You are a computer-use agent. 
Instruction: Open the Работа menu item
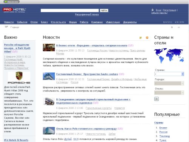click(84, 22)
